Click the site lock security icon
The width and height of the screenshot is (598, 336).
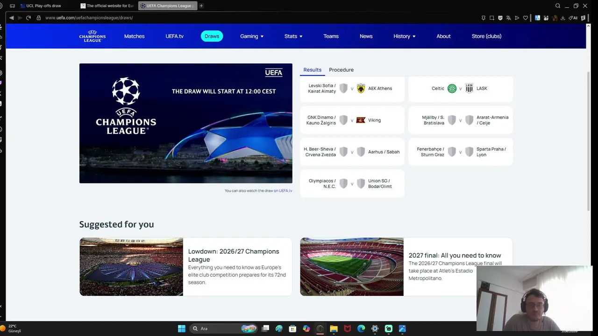[x=39, y=18]
